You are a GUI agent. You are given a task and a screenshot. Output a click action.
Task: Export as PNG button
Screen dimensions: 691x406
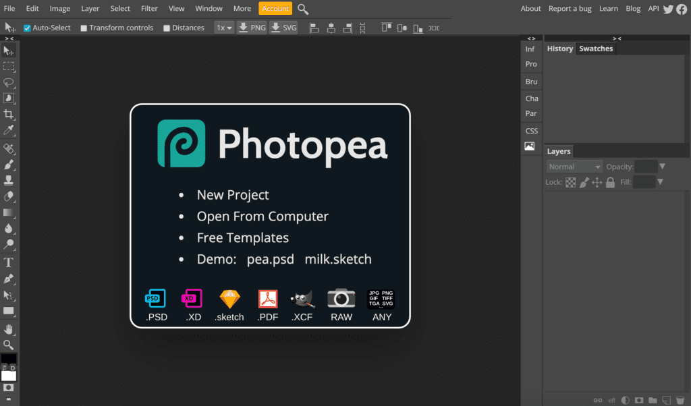coord(252,28)
